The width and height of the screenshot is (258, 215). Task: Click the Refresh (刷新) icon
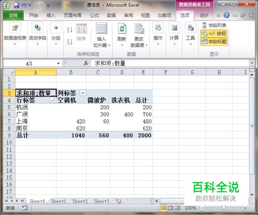(x=122, y=28)
